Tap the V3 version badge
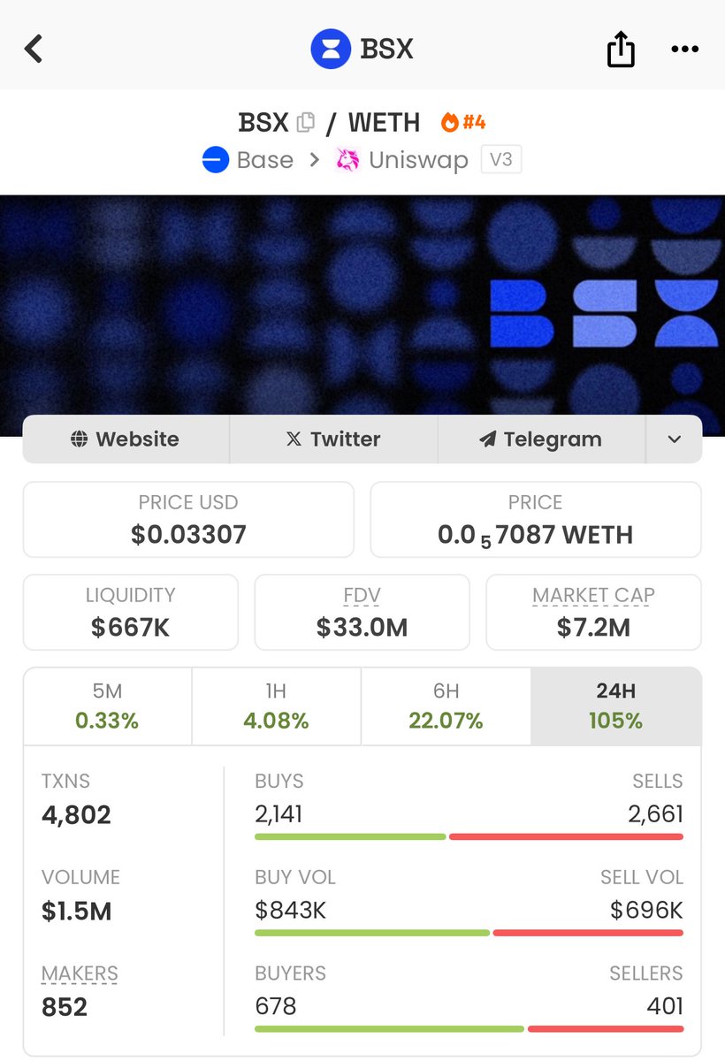725x1061 pixels. click(501, 160)
